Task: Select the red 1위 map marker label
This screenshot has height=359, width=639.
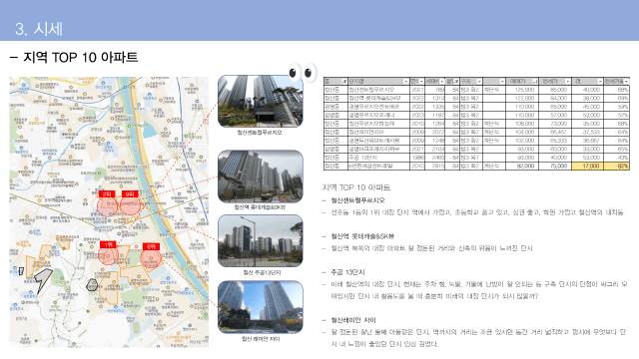Action: tap(108, 244)
